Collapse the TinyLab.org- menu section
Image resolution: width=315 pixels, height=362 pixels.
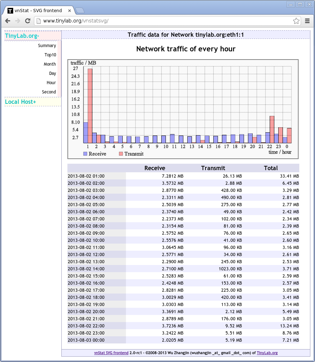click(22, 36)
